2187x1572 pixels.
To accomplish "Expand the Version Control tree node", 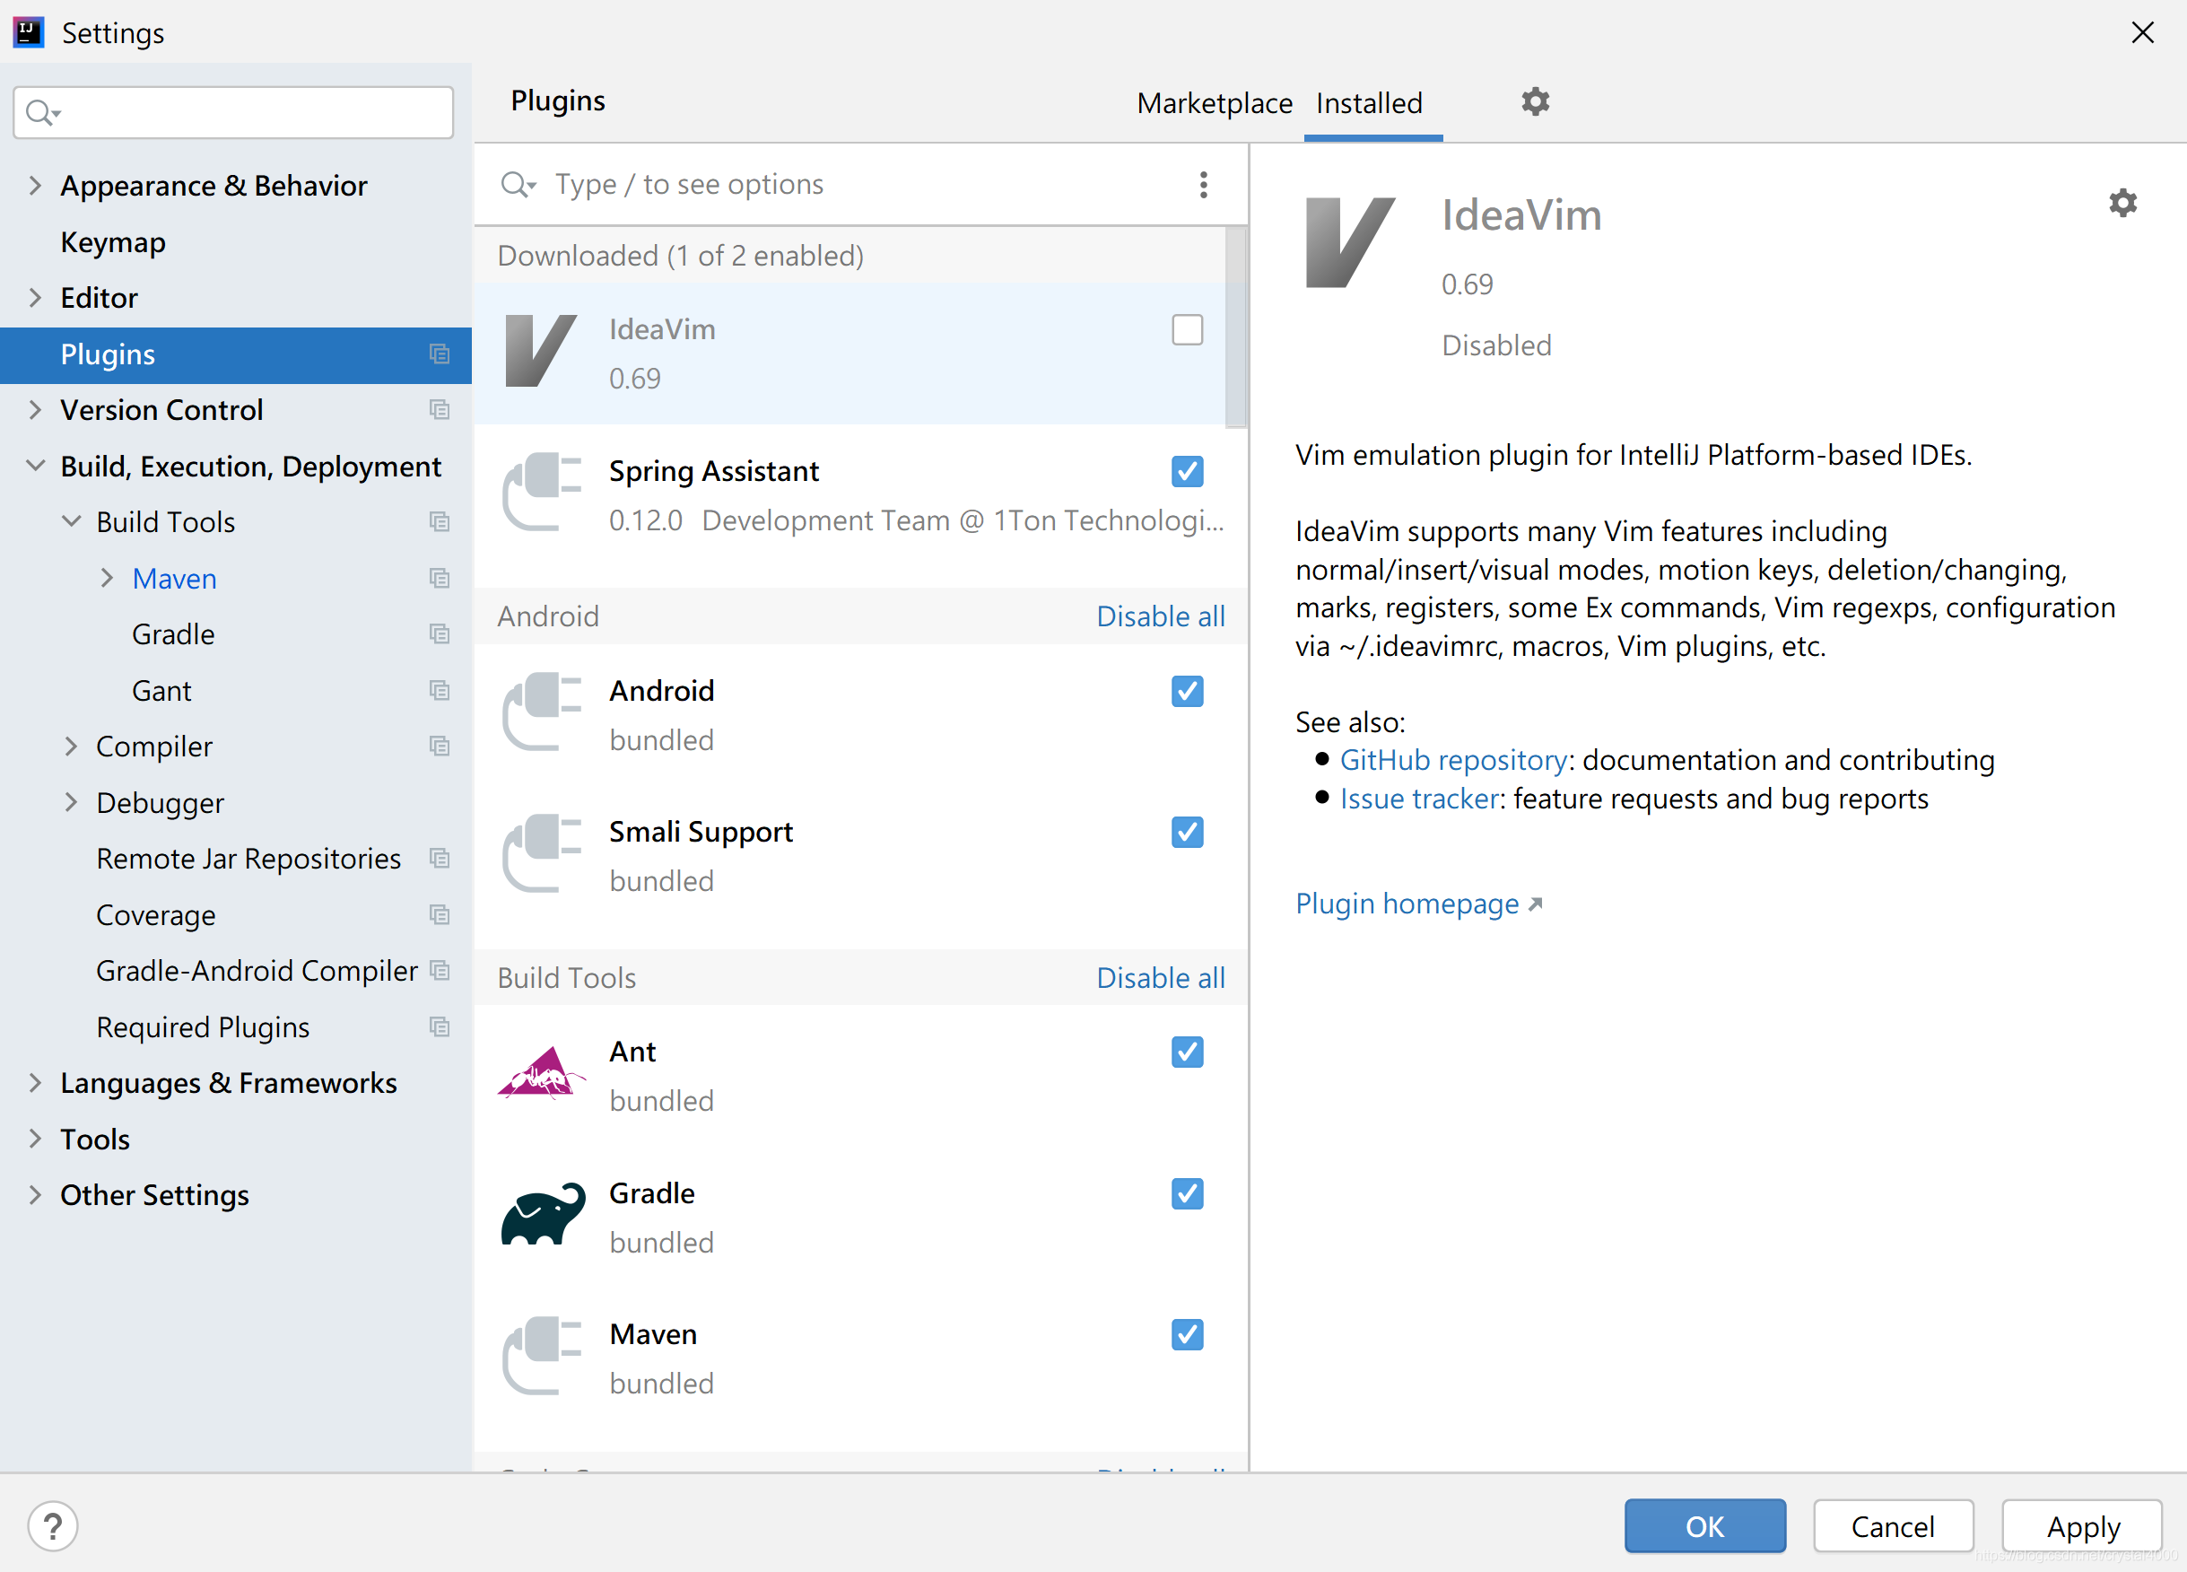I will click(x=35, y=410).
